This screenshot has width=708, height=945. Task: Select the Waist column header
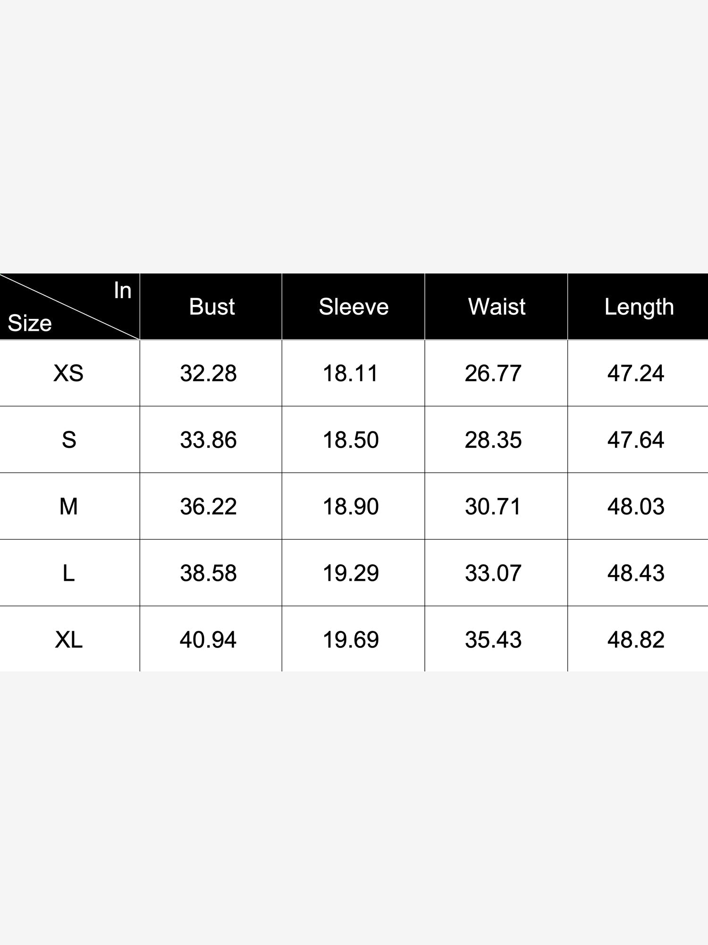[x=497, y=307]
